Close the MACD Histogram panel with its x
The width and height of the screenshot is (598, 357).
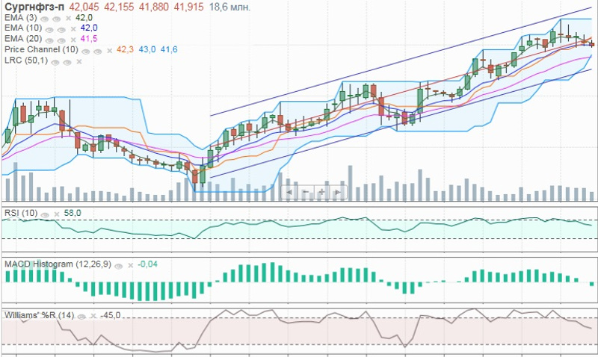[130, 266]
